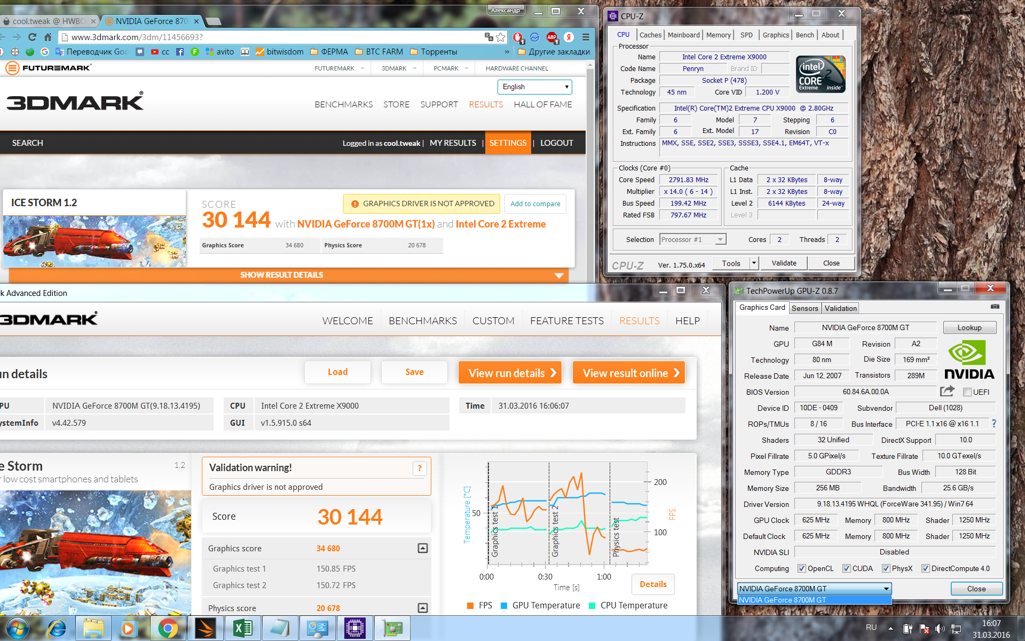The height and width of the screenshot is (641, 1025).
Task: Click the MY RESULTS link
Action: pos(453,143)
